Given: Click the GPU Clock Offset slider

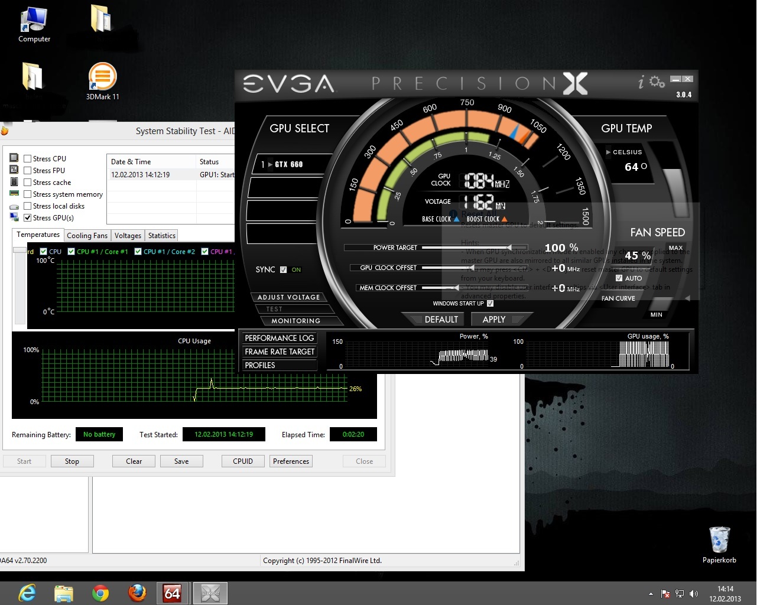Looking at the screenshot, I should tap(475, 268).
